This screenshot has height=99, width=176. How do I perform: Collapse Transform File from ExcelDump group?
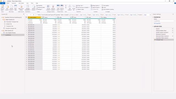[x=2, y=17]
